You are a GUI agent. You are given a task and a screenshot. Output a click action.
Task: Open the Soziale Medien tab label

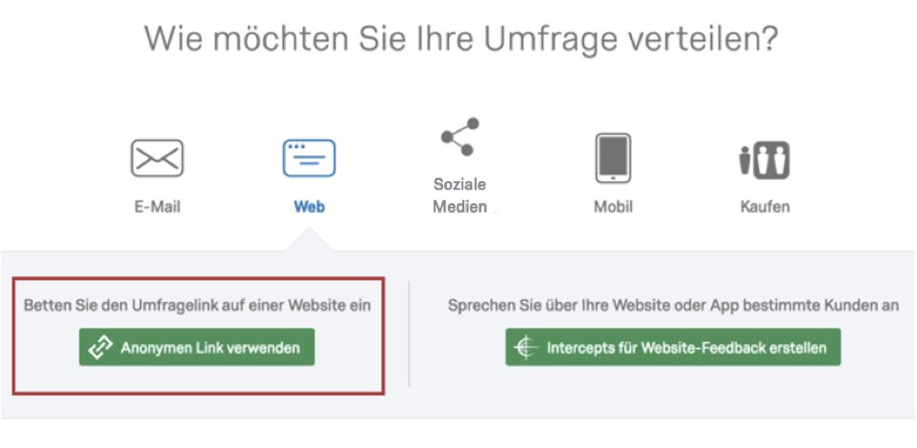pyautogui.click(x=460, y=195)
